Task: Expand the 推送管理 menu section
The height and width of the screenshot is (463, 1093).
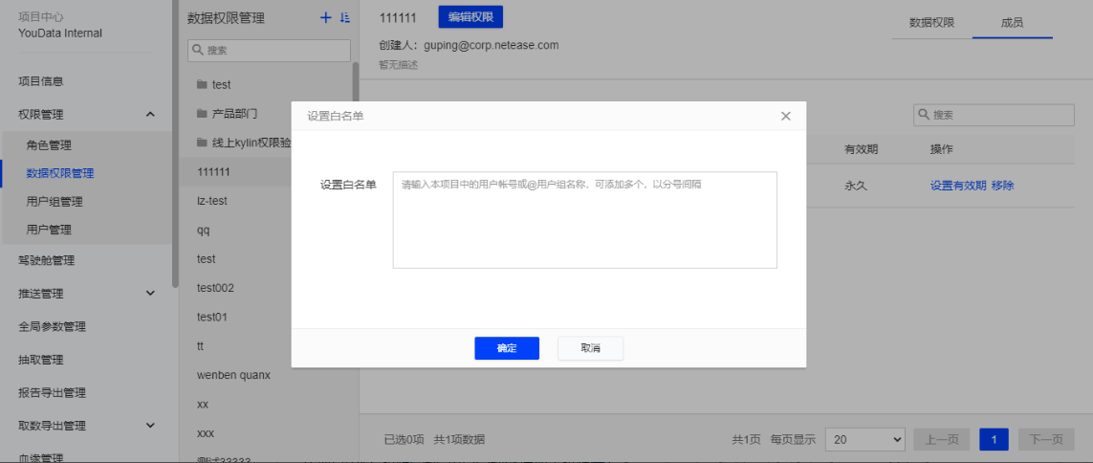Action: click(150, 294)
